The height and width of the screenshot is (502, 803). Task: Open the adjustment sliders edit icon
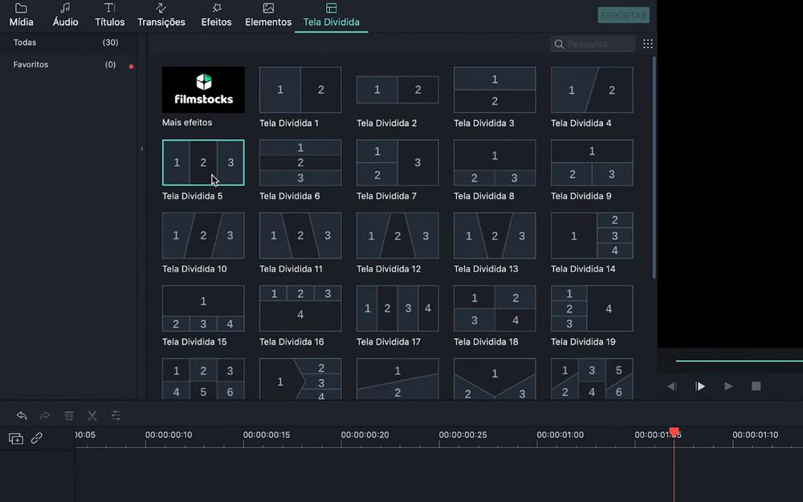(116, 415)
